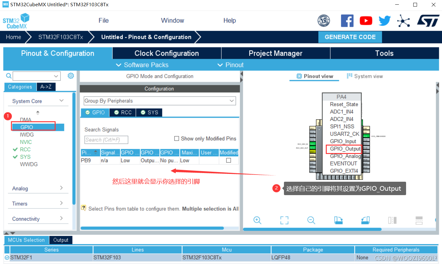Fit the chip pinout to the window

pyautogui.click(x=284, y=220)
